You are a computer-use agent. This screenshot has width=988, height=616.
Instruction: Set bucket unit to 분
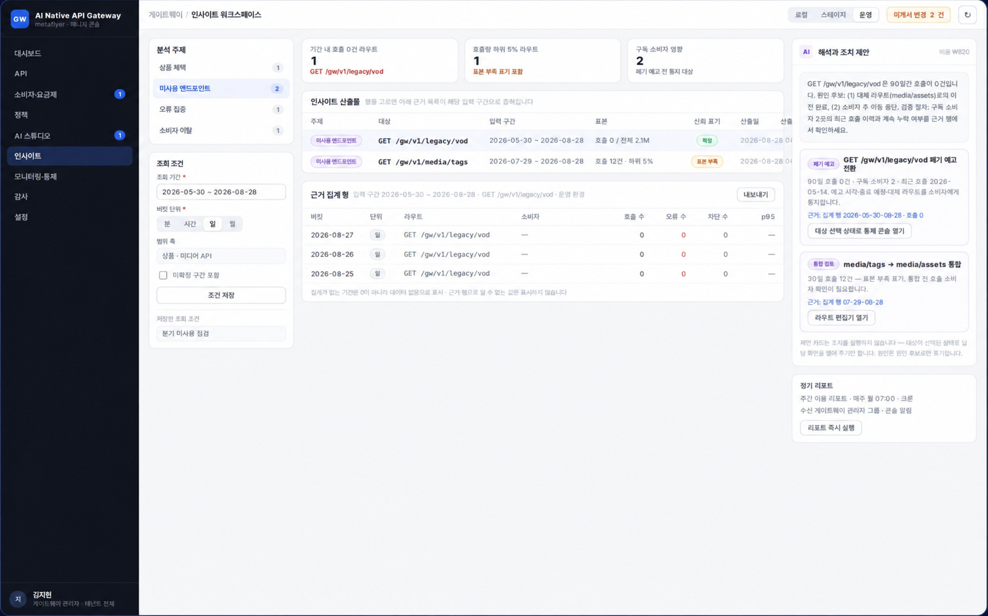[x=167, y=224]
